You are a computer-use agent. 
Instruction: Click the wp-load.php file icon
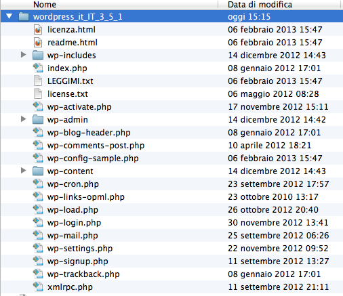(38, 209)
